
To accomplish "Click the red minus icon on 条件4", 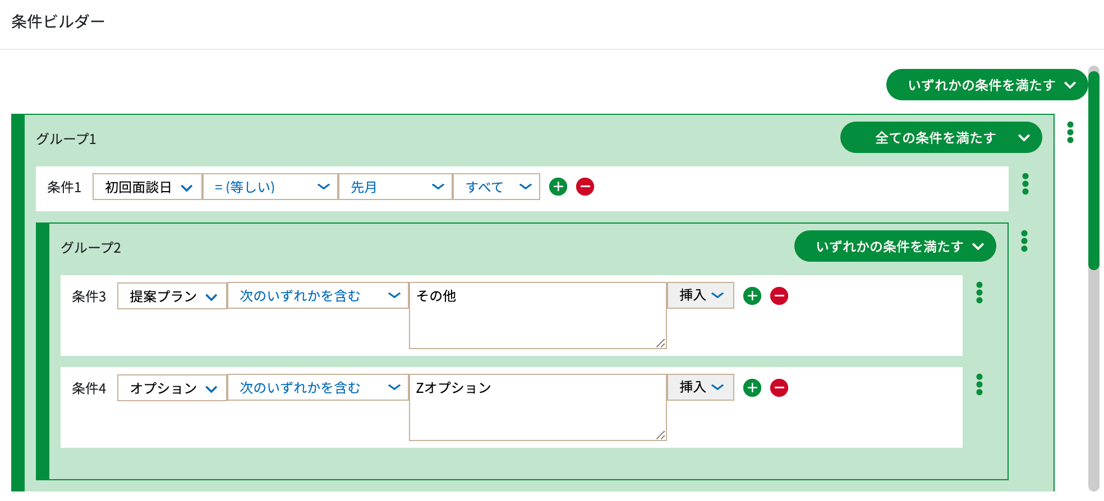I will (x=779, y=387).
